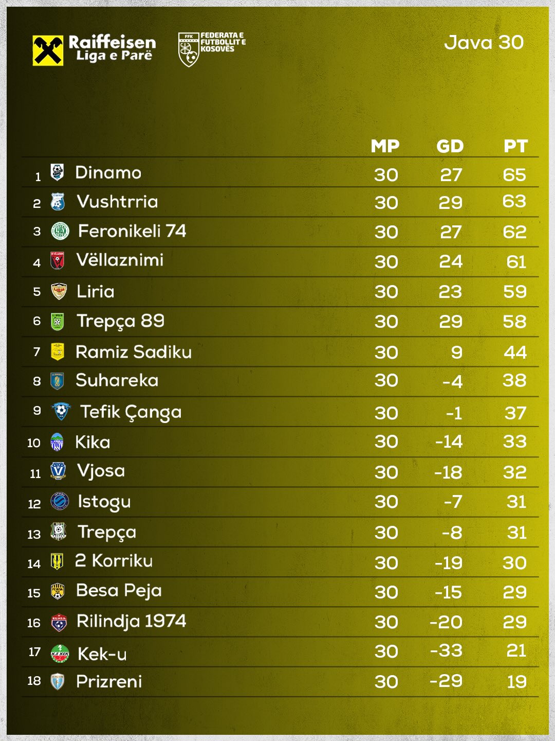Viewport: 555px width, 741px height.
Task: Click the Feronikeli 74 green crest
Action: (60, 231)
